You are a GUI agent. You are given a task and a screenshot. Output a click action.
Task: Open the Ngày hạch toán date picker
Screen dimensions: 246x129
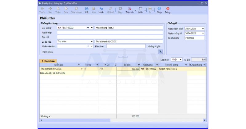[203, 29]
